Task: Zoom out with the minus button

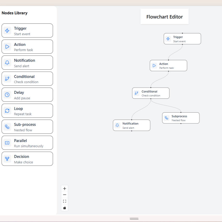Action: (65, 195)
